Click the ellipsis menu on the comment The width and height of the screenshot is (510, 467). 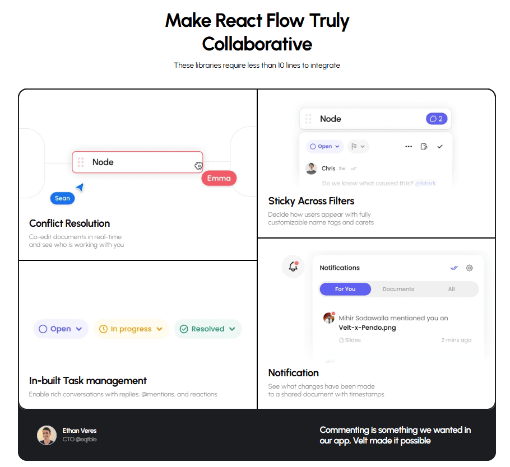click(408, 146)
